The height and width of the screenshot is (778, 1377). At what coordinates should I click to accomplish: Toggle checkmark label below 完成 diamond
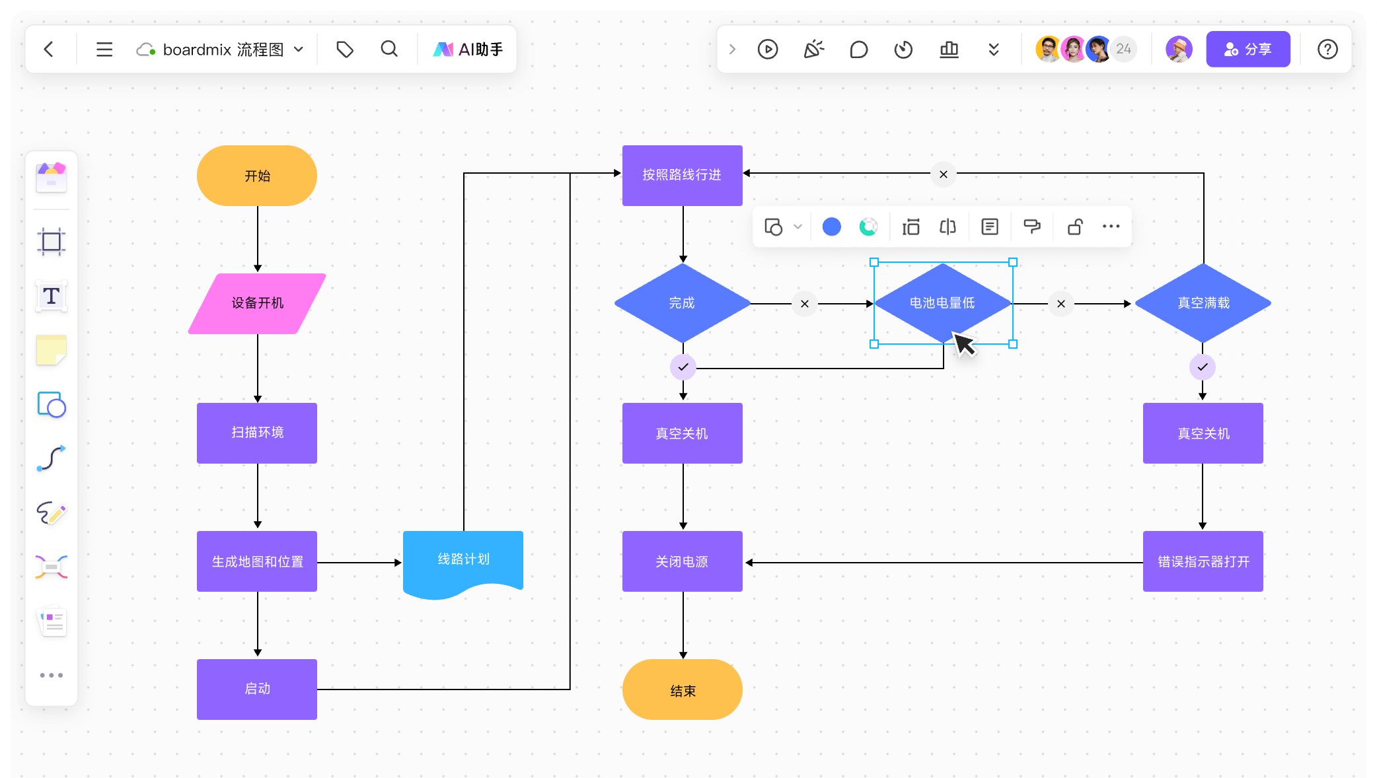point(683,367)
